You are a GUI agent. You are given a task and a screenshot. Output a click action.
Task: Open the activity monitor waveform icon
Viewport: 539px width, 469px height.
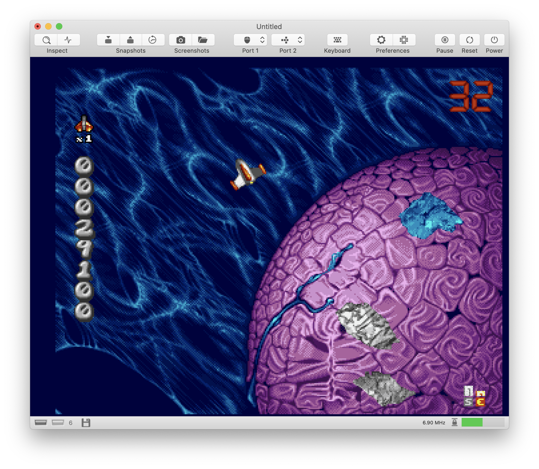[x=69, y=40]
